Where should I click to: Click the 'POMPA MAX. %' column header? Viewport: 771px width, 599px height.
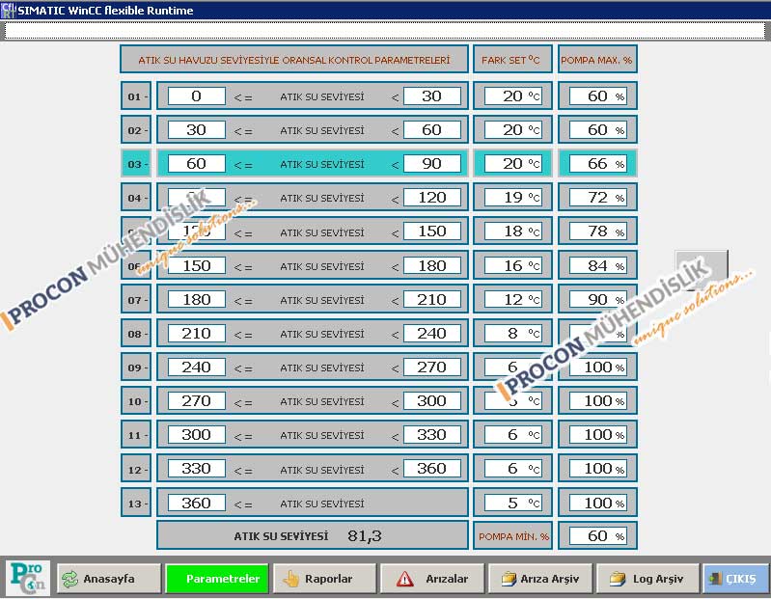[x=597, y=60]
